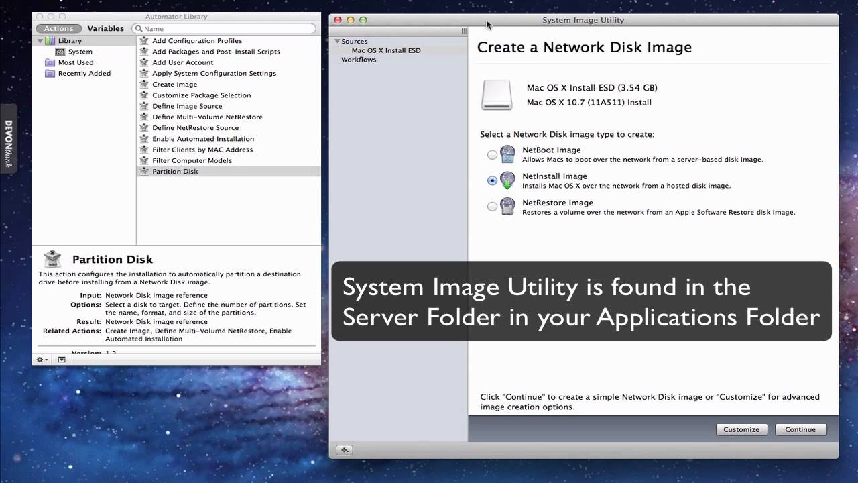Click the Continue button
Viewport: 858px width, 483px height.
point(800,429)
